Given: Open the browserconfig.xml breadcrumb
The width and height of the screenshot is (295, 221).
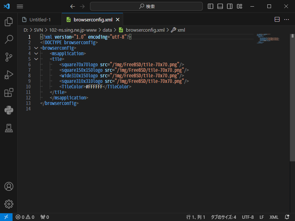Looking at the screenshot, I should (x=142, y=30).
